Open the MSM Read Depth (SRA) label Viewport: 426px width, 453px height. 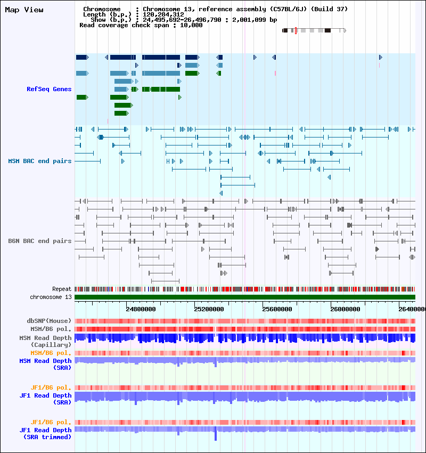45,365
